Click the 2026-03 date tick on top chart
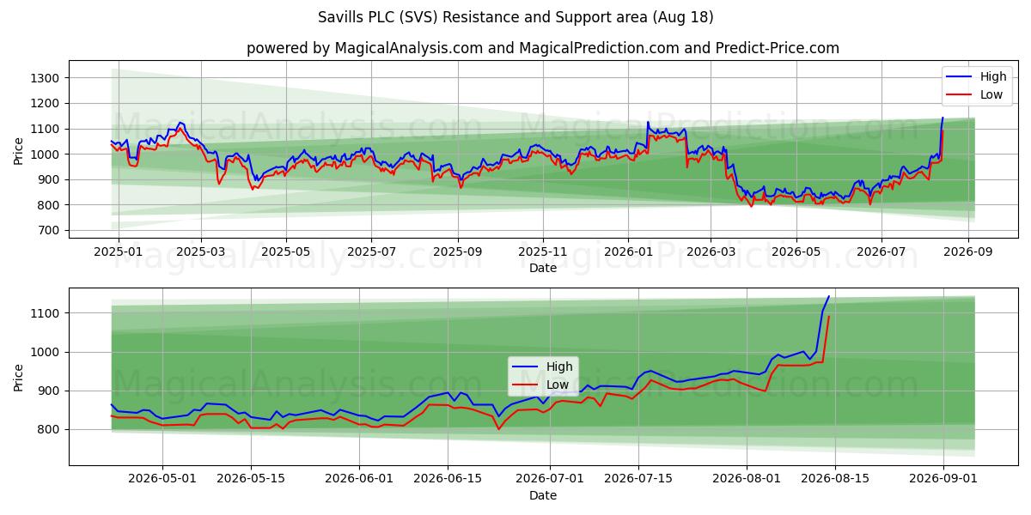 [711, 253]
